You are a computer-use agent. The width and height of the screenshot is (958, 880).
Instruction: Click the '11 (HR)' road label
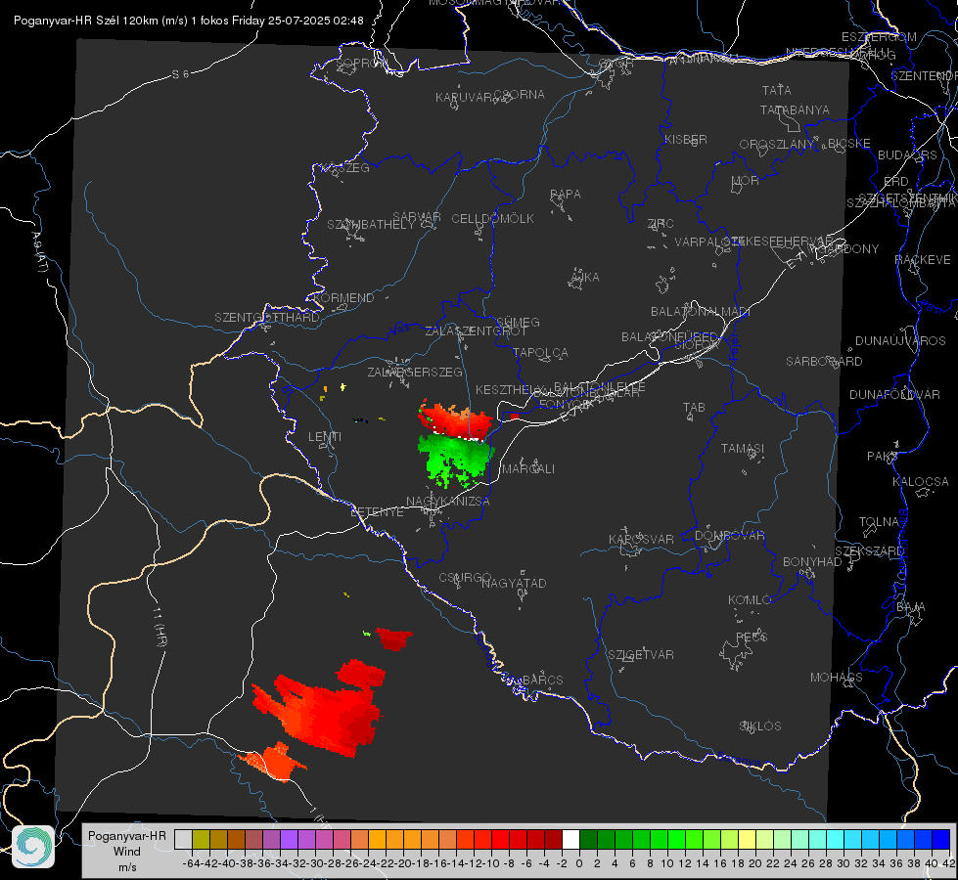click(x=159, y=626)
